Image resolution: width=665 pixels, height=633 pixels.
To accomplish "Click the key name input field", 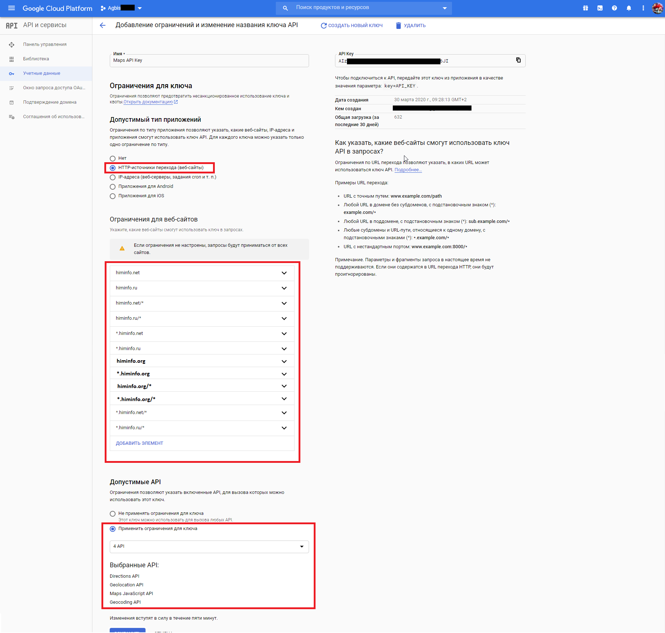I will point(209,61).
